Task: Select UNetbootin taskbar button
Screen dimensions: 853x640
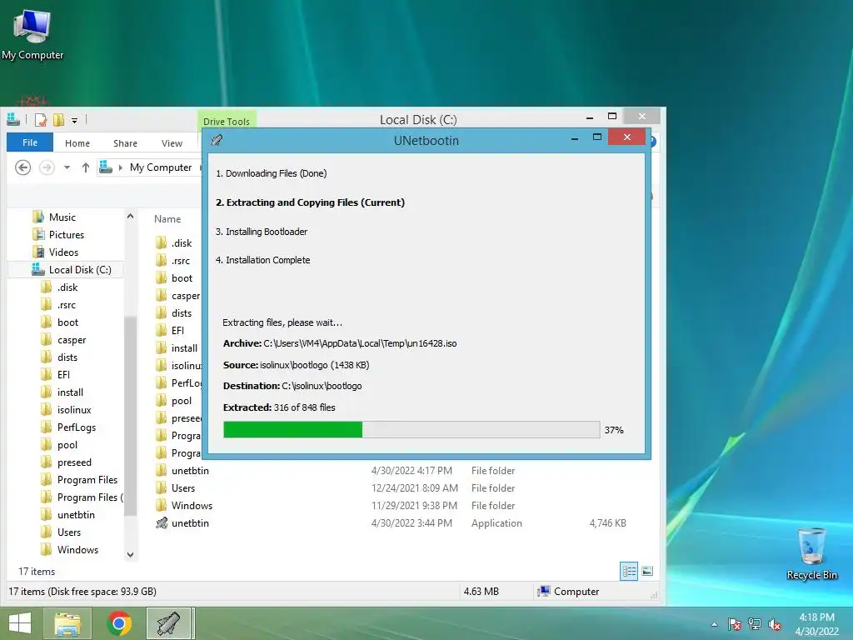Action: point(169,623)
